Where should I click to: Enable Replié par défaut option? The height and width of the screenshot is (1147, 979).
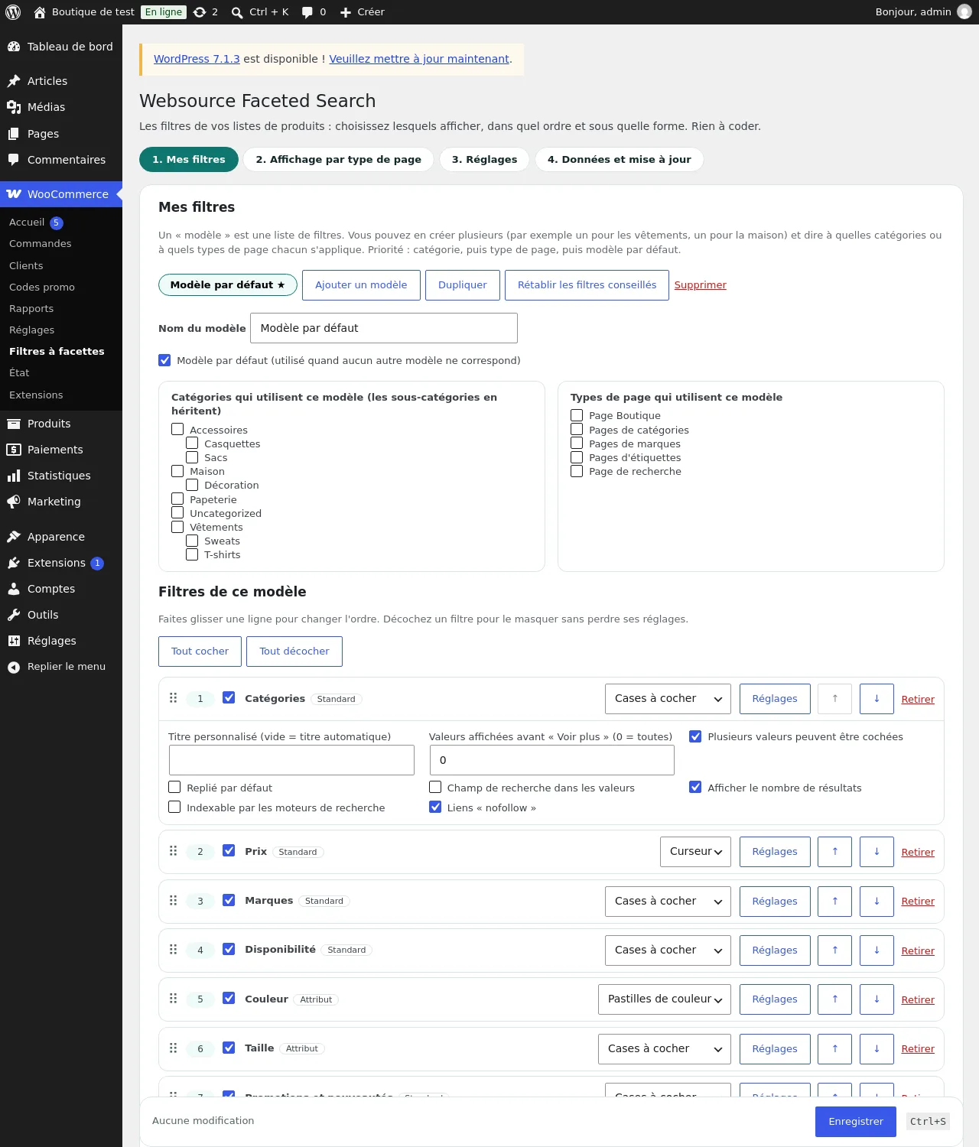(x=174, y=788)
